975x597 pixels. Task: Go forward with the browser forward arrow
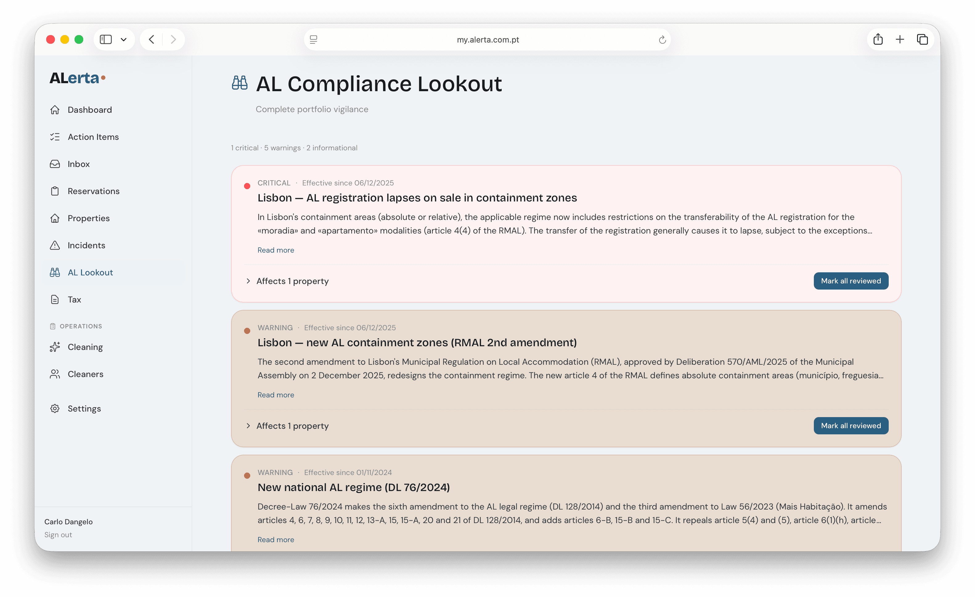tap(173, 39)
